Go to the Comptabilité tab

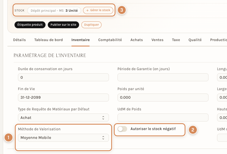(x=110, y=40)
